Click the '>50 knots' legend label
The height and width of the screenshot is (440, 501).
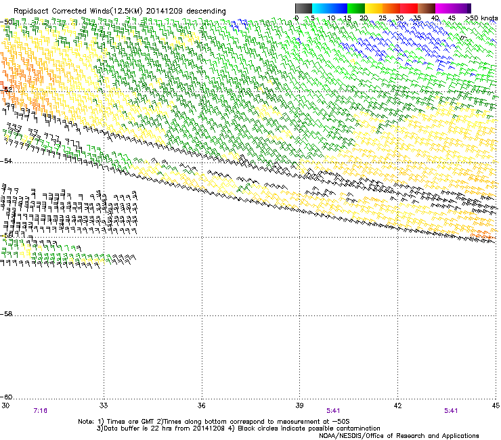(x=482, y=18)
